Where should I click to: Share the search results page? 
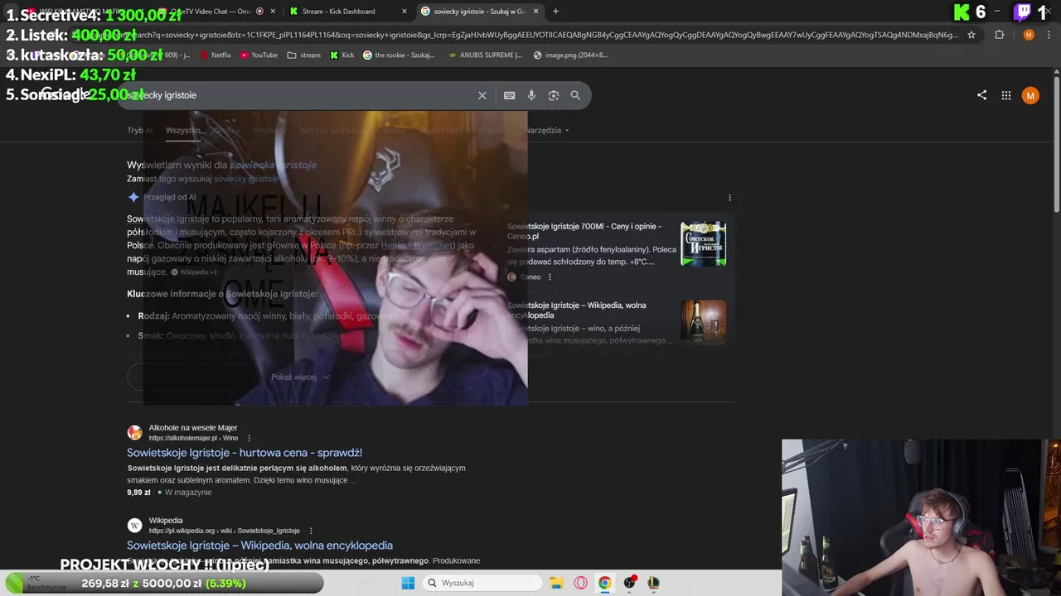click(x=981, y=95)
